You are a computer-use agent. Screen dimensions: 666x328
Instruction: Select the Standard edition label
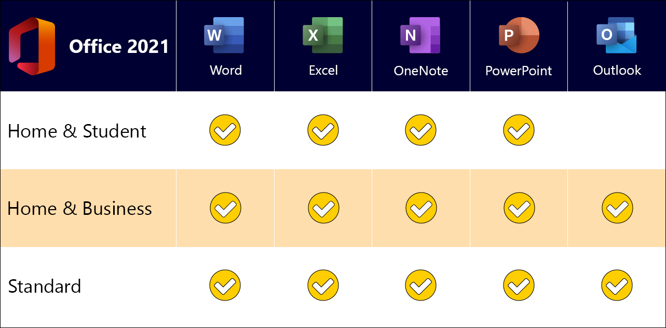(x=45, y=286)
